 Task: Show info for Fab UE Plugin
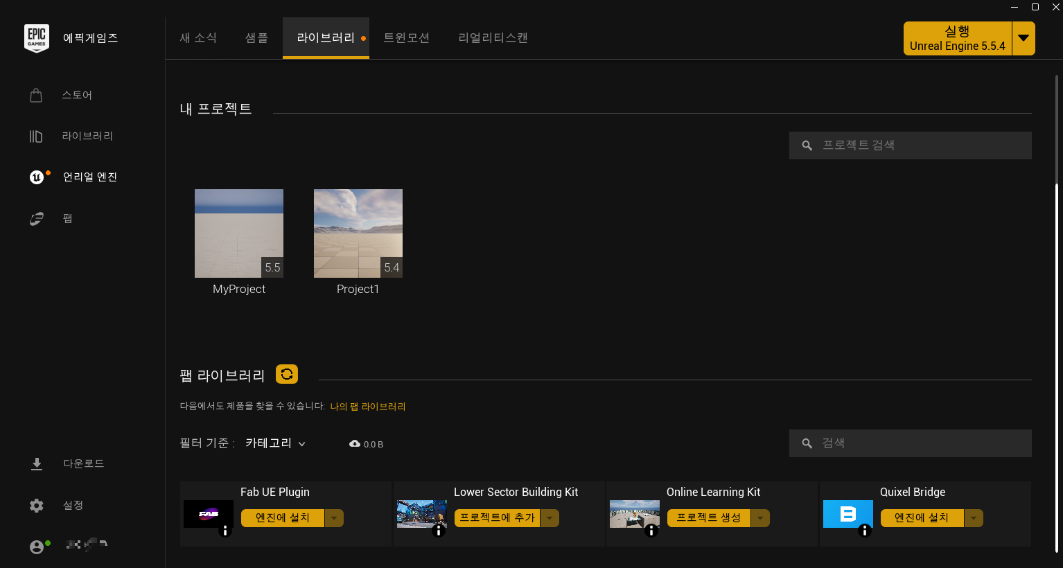coord(225,531)
